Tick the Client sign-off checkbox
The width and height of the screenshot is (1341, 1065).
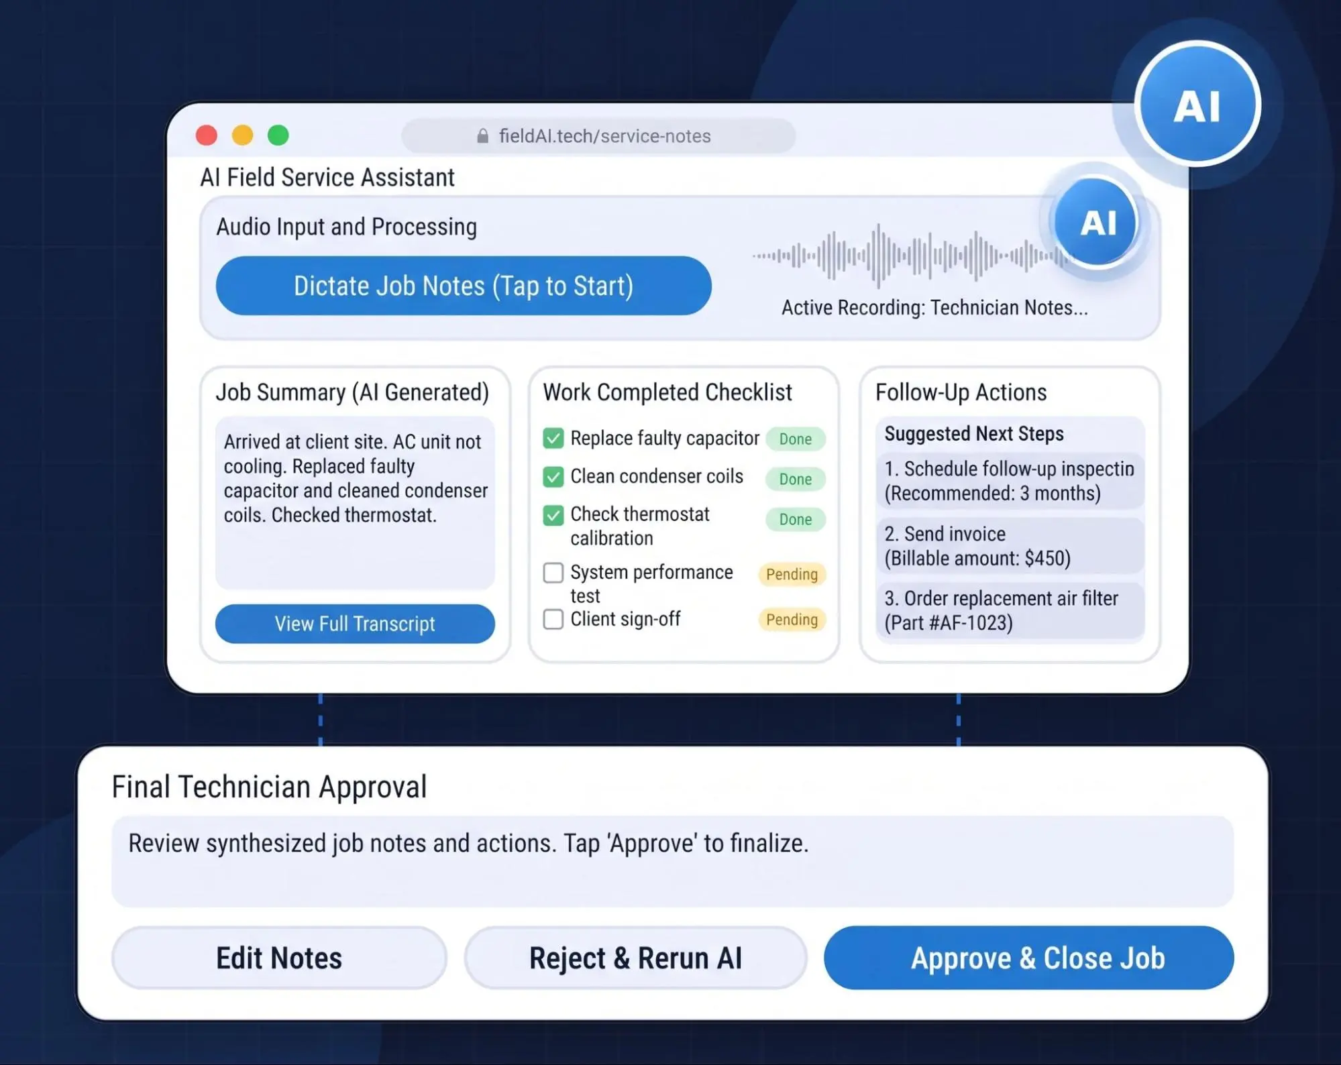click(x=553, y=619)
